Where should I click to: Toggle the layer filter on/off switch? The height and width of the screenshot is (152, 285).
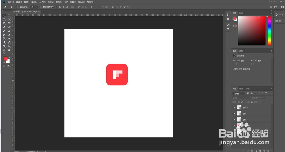click(266, 93)
